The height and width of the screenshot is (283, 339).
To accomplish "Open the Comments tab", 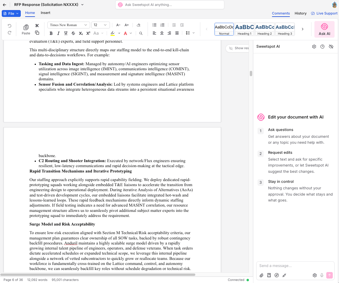I will click(281, 13).
